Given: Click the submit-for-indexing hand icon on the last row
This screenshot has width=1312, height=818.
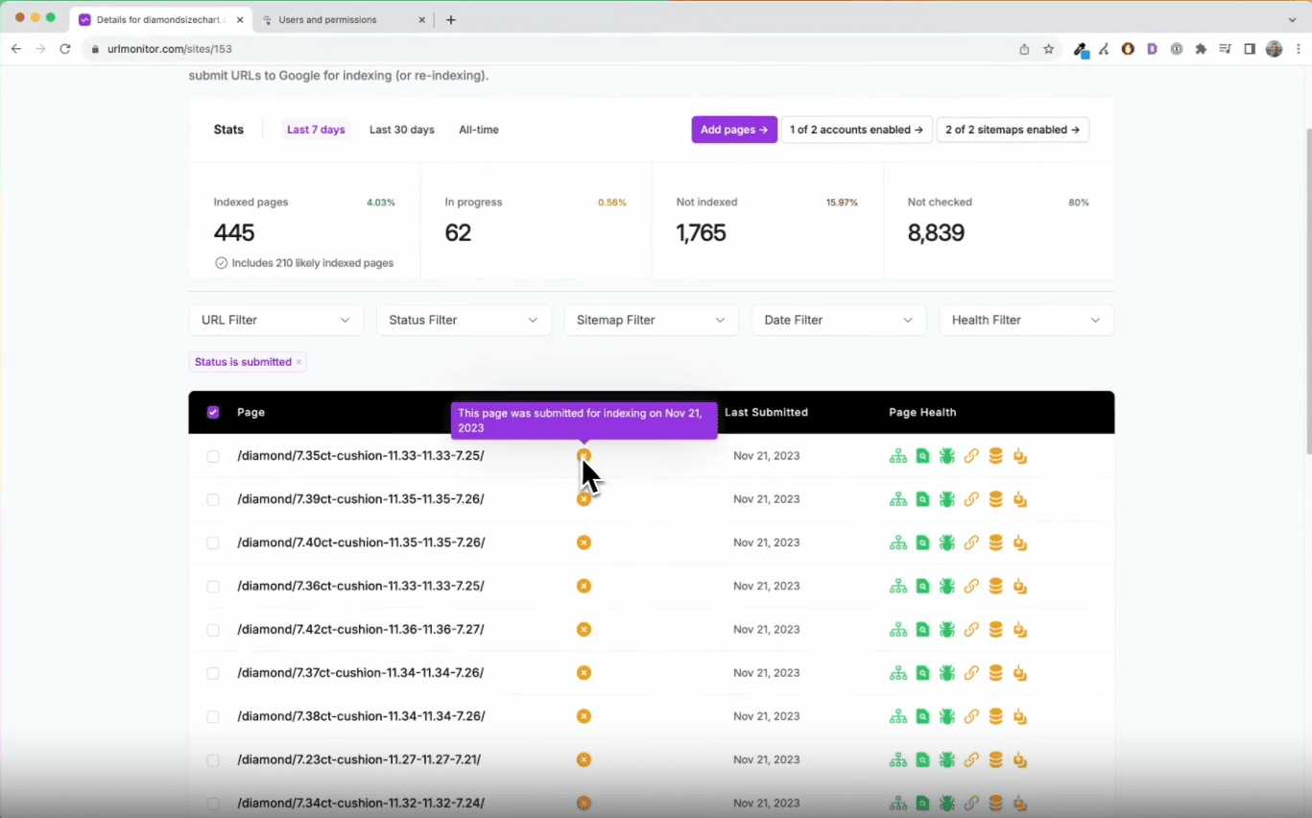Looking at the screenshot, I should (1020, 803).
